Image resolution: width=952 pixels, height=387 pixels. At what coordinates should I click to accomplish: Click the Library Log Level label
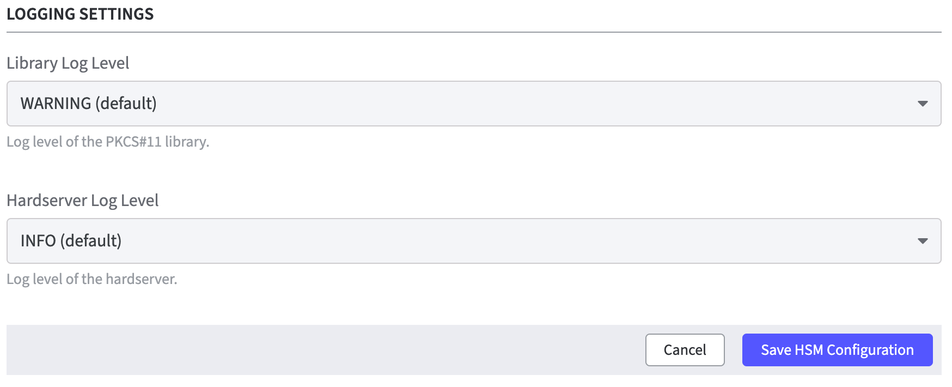pos(68,63)
